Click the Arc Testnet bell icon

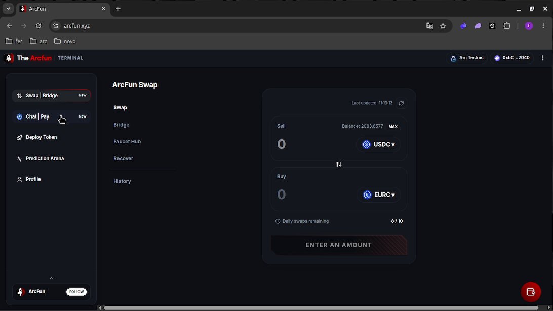coord(453,59)
